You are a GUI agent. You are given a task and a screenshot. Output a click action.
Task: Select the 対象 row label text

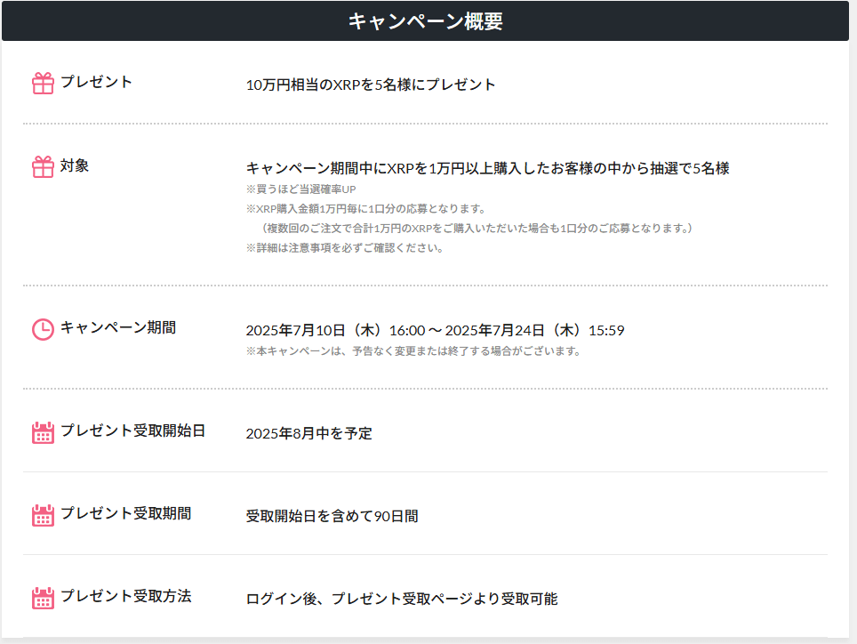pos(75,165)
